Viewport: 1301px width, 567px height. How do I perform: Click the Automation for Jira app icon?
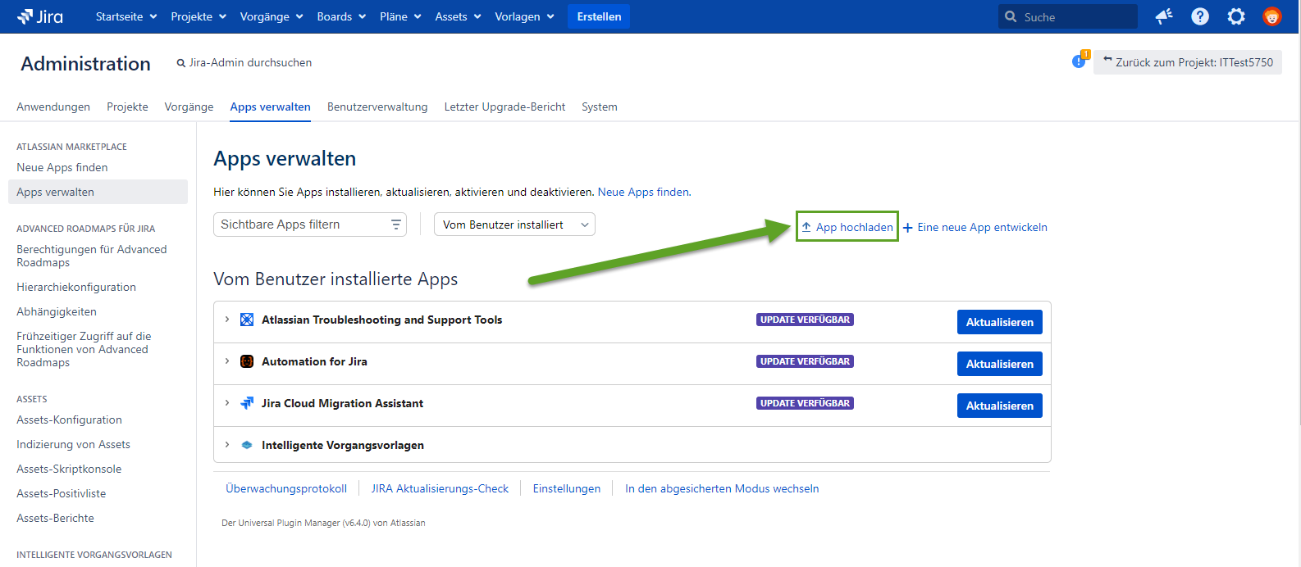tap(247, 361)
